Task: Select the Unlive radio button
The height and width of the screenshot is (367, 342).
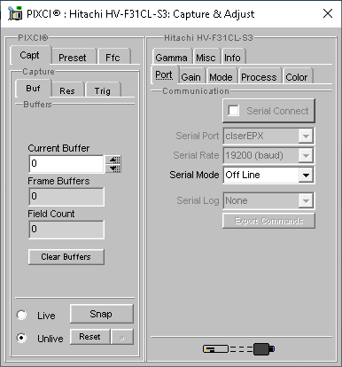Action: point(21,338)
